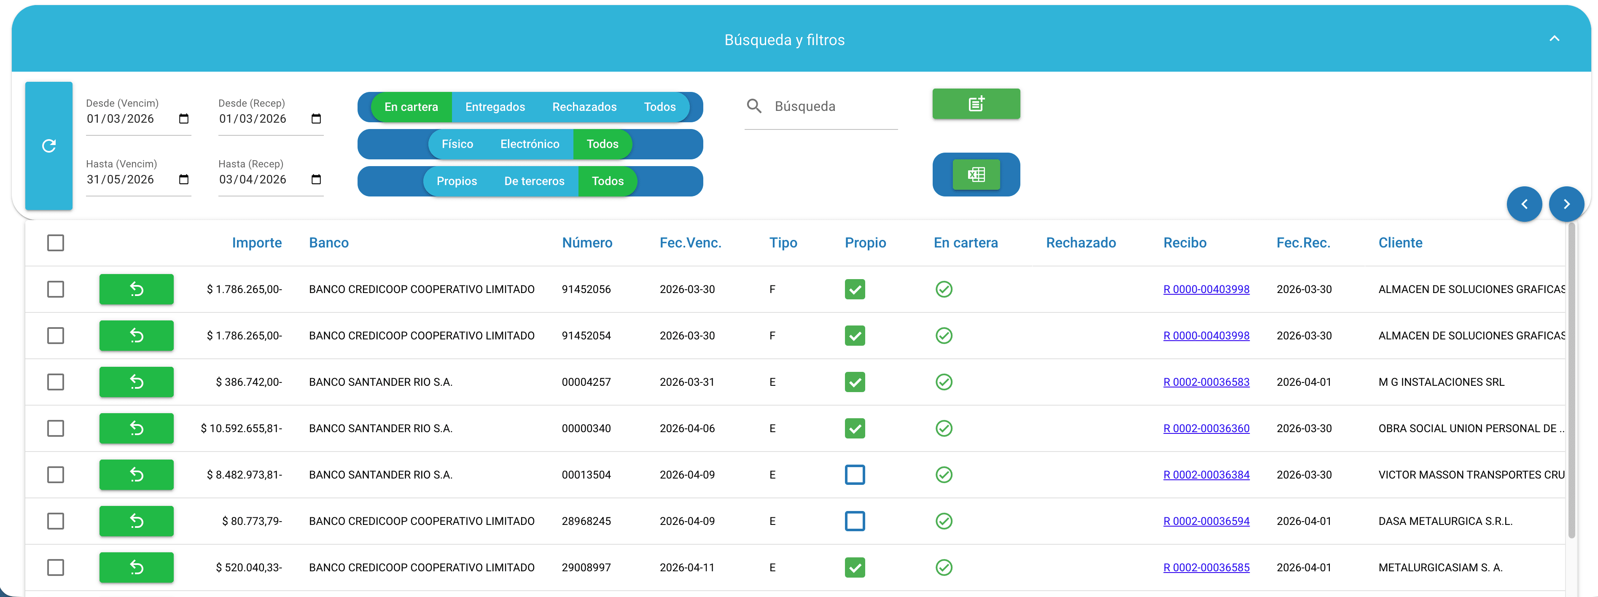Viewport: 1598px width, 597px height.
Task: Check the row checkbox for cheque 29008997
Action: tap(56, 567)
